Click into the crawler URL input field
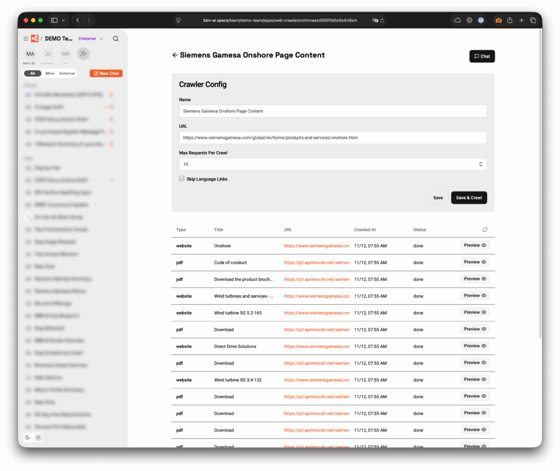Viewport: 560px width, 471px height. tap(332, 138)
